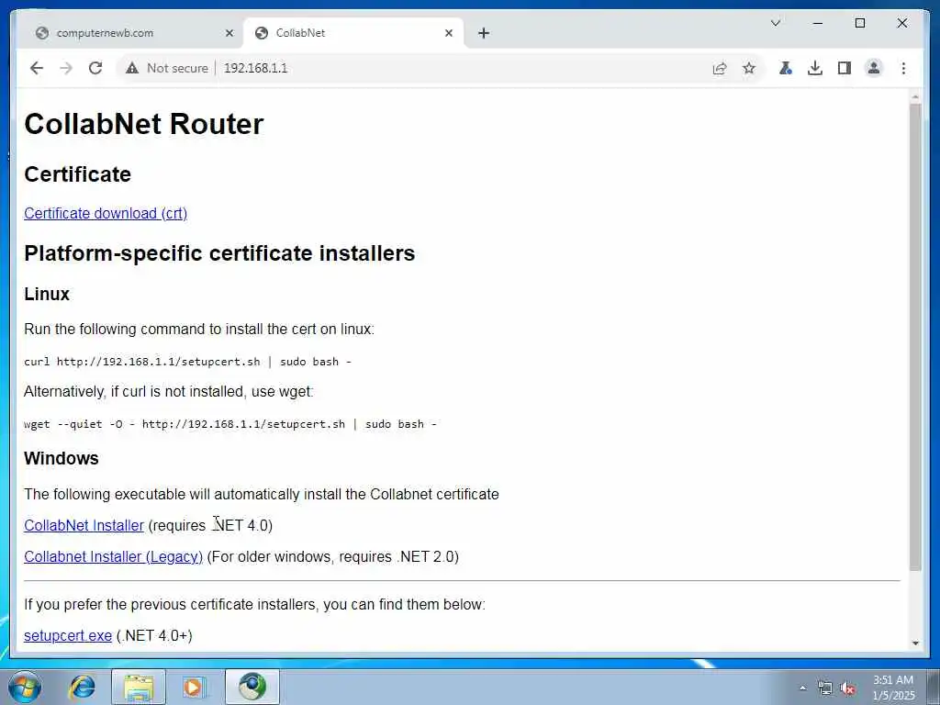Click the active browser taskbar button

pos(252,687)
